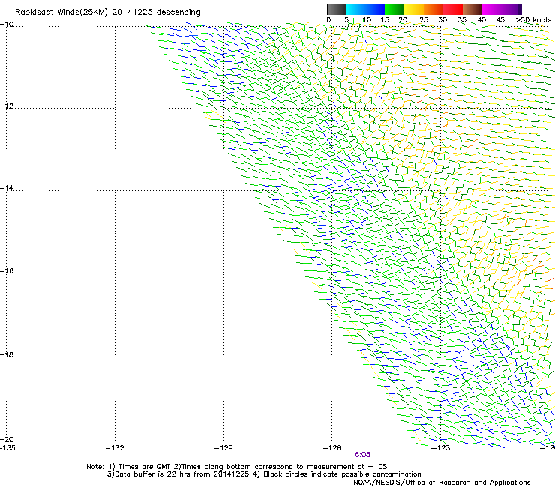Click the gray 0-5 knots color swatch
Viewport: 555px width, 487px height.
(336, 9)
